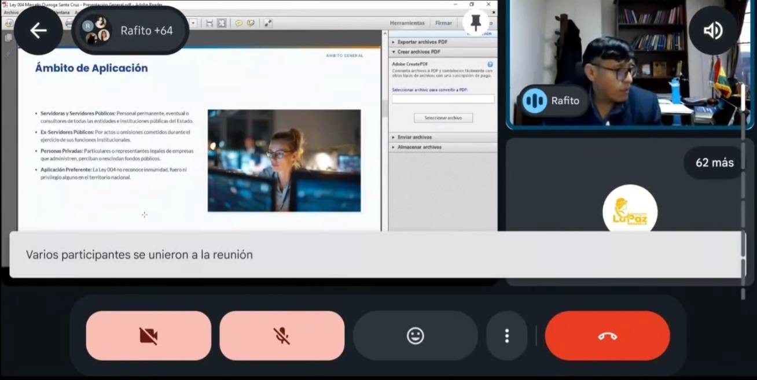Expand Almacenar archivos section
This screenshot has height=380, width=757.
(443, 147)
